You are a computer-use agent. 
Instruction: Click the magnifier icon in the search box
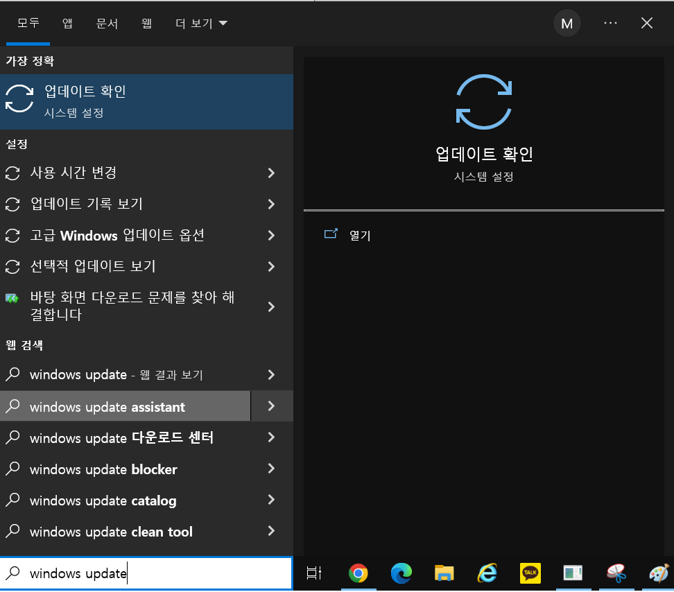(x=13, y=573)
